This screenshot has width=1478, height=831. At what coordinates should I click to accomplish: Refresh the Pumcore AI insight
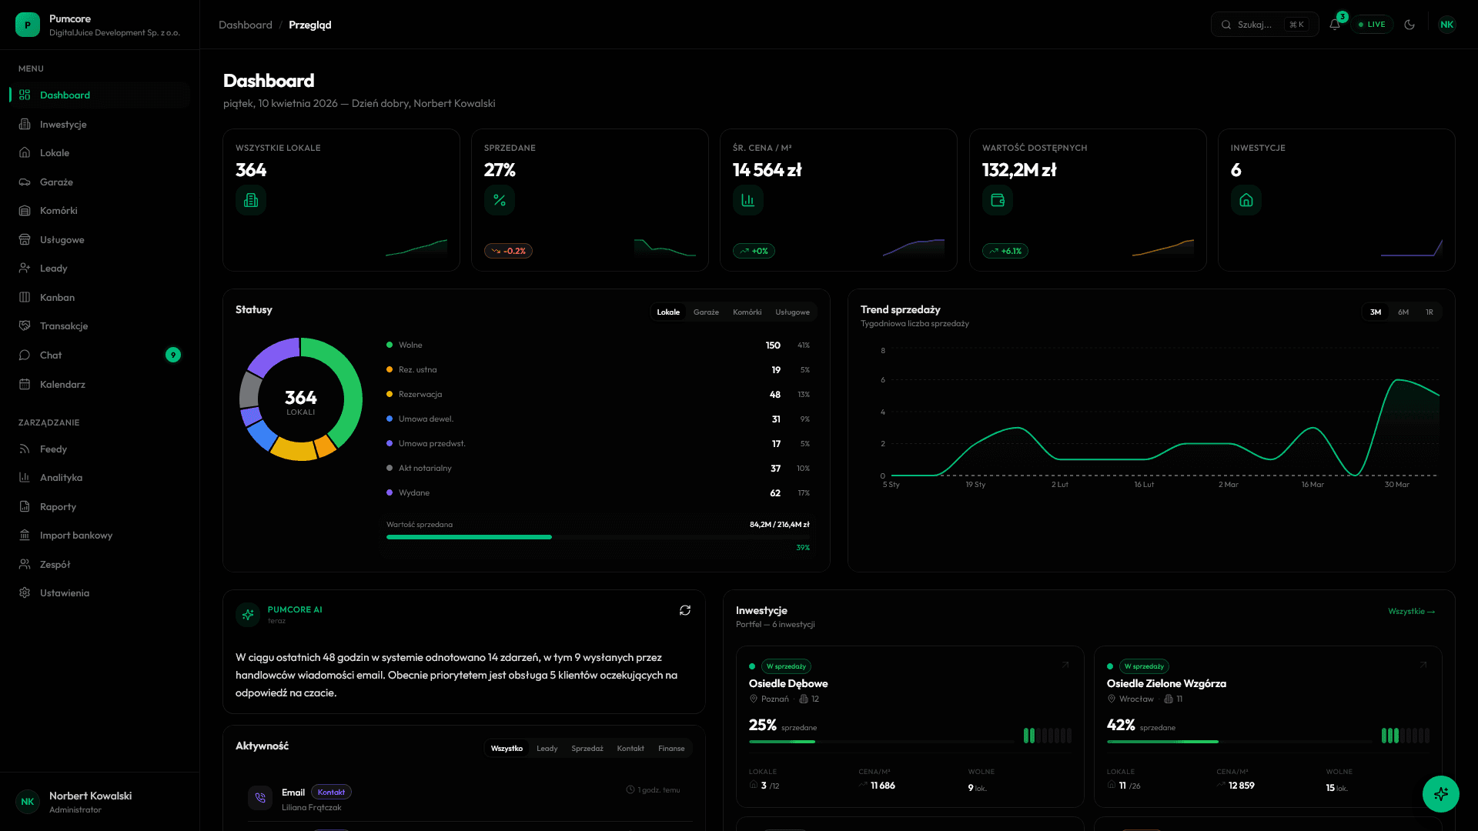684,610
